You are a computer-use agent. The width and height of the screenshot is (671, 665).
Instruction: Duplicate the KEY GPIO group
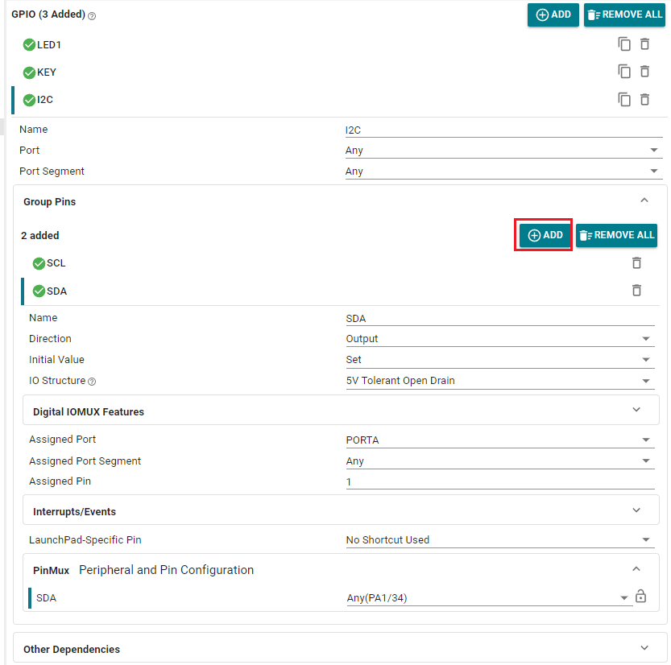tap(624, 72)
